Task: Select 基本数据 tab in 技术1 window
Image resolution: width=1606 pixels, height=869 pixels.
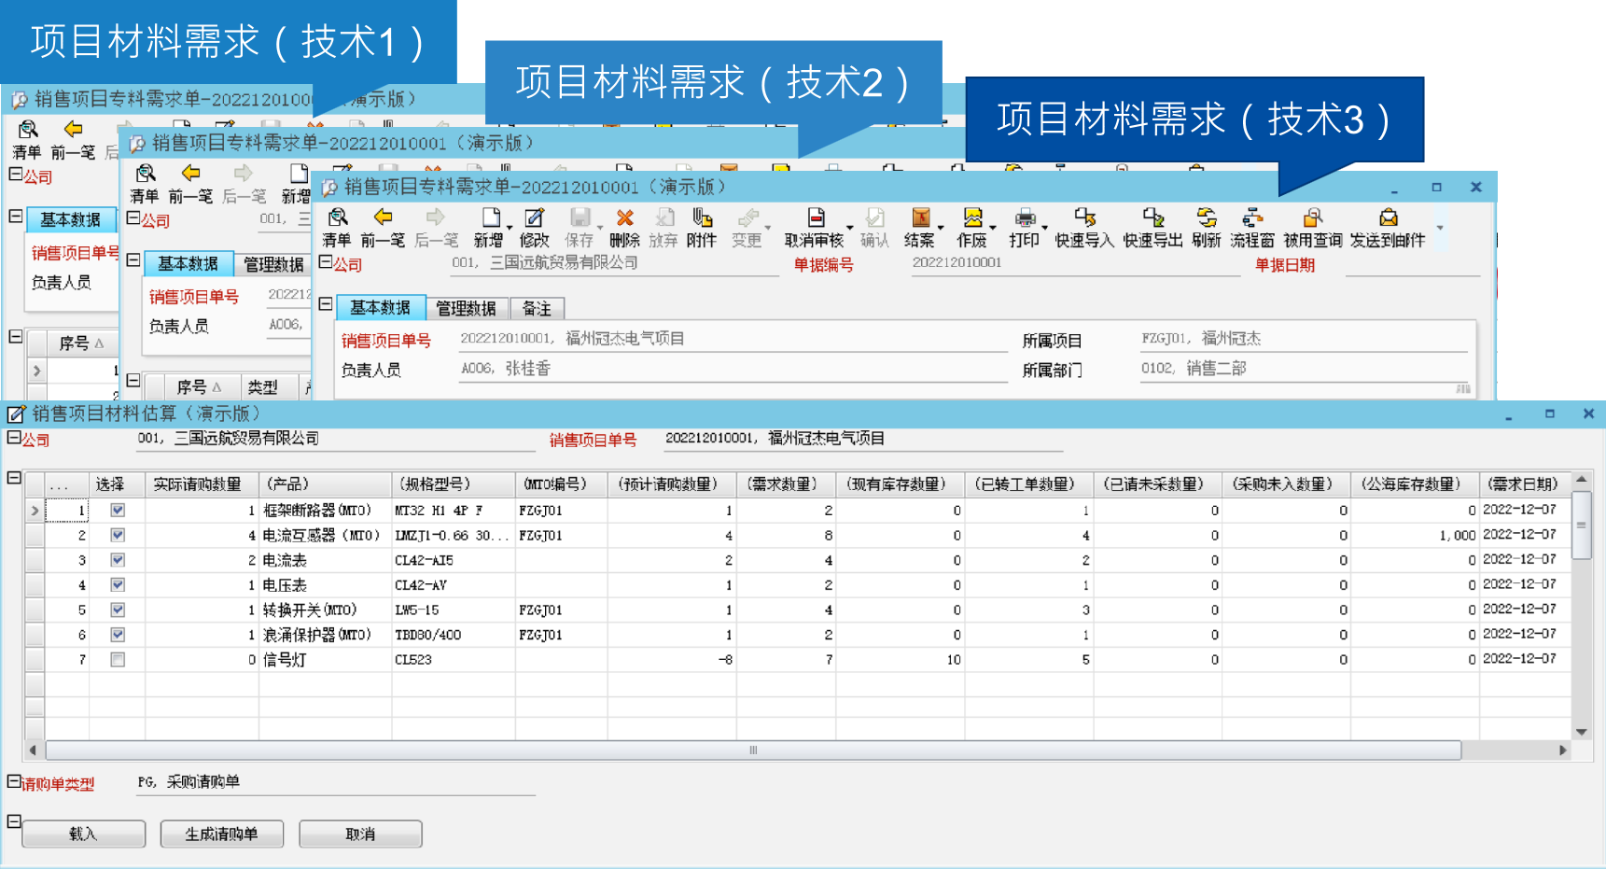Action: pyautogui.click(x=70, y=220)
